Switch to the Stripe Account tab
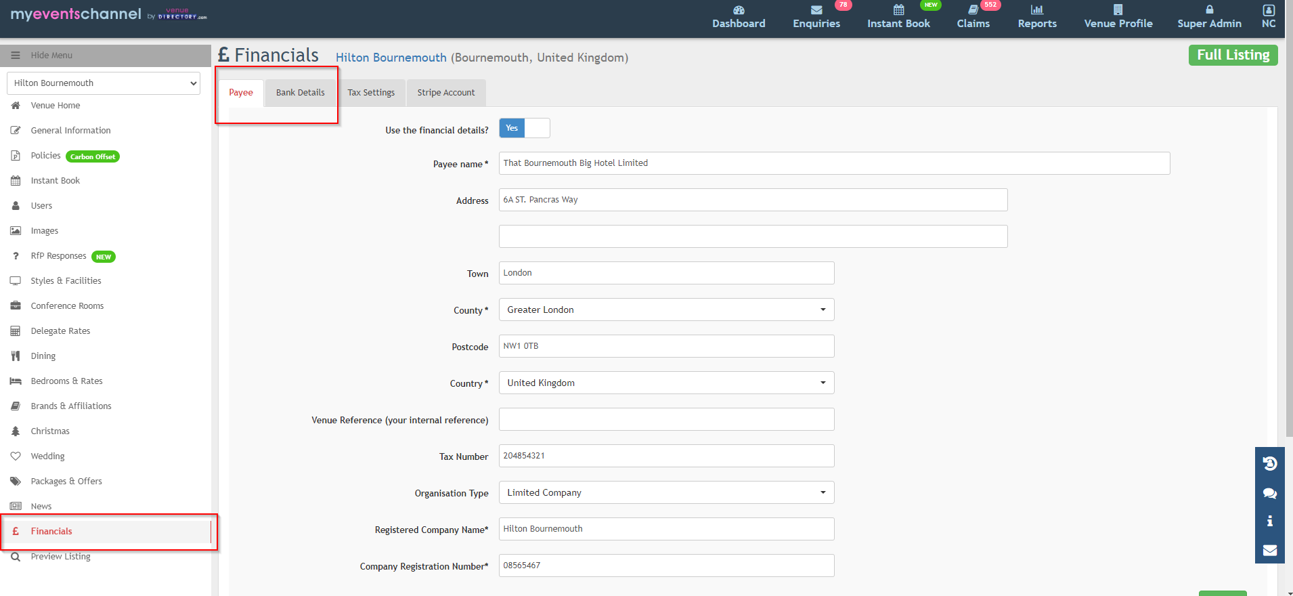1293x596 pixels. coord(446,93)
